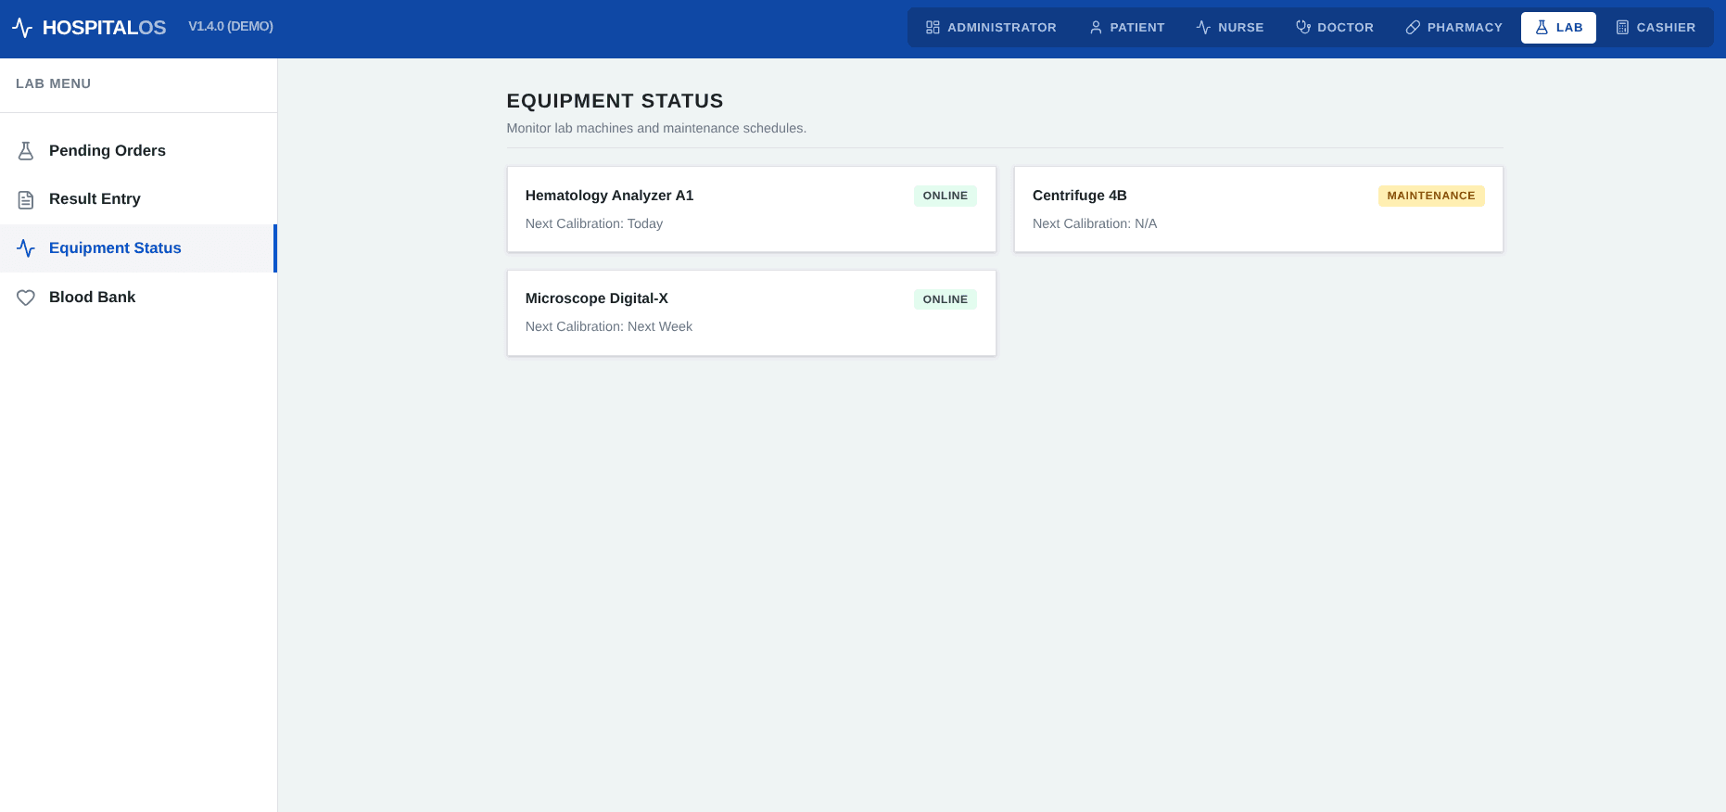Click the Lab flask icon in top bar
The width and height of the screenshot is (1726, 812).
[x=1542, y=28]
